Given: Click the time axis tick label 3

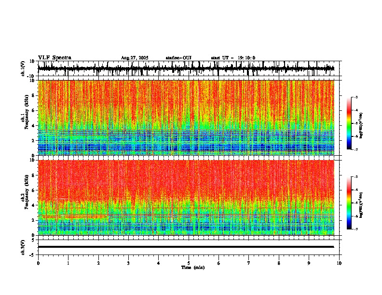Looking at the screenshot, I should 128,263.
